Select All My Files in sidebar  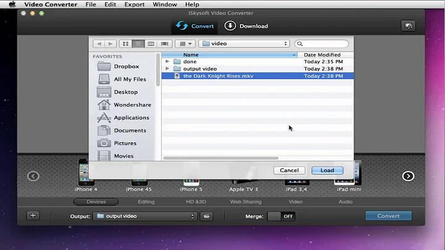click(x=122, y=79)
